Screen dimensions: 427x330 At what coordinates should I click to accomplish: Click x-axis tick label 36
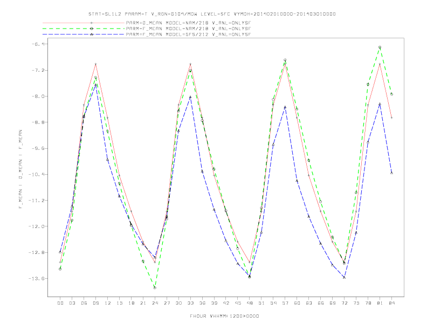tap(202, 303)
